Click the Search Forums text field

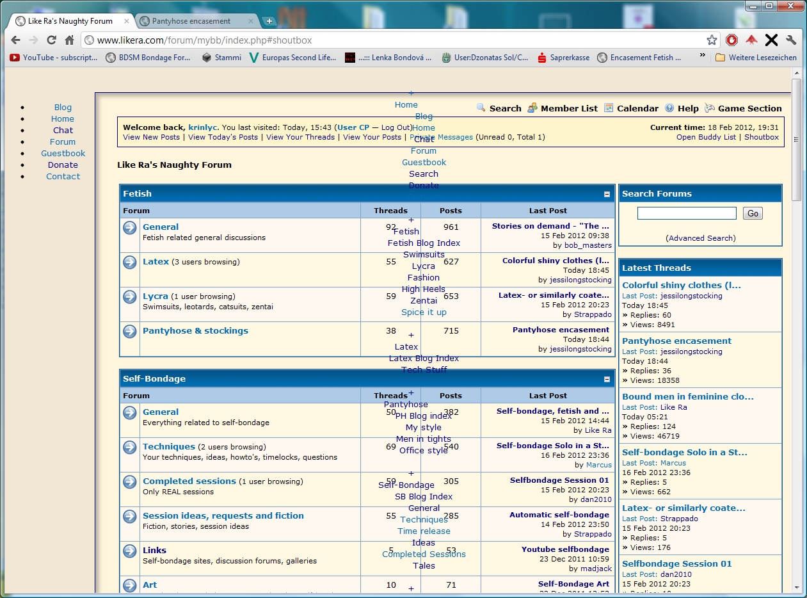pyautogui.click(x=686, y=214)
